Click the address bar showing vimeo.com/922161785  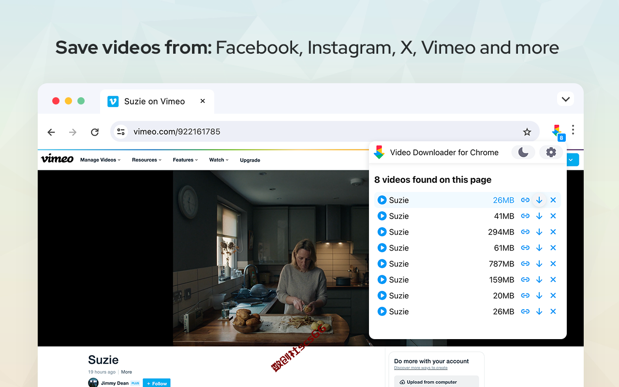pyautogui.click(x=325, y=132)
